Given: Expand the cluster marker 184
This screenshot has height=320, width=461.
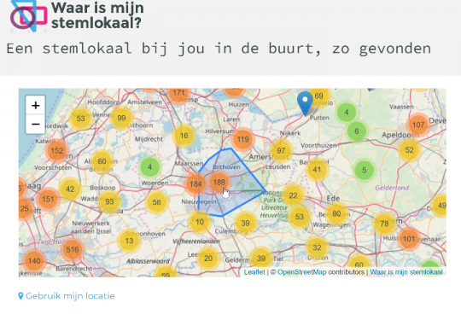Looking at the screenshot, I should 195,184.
